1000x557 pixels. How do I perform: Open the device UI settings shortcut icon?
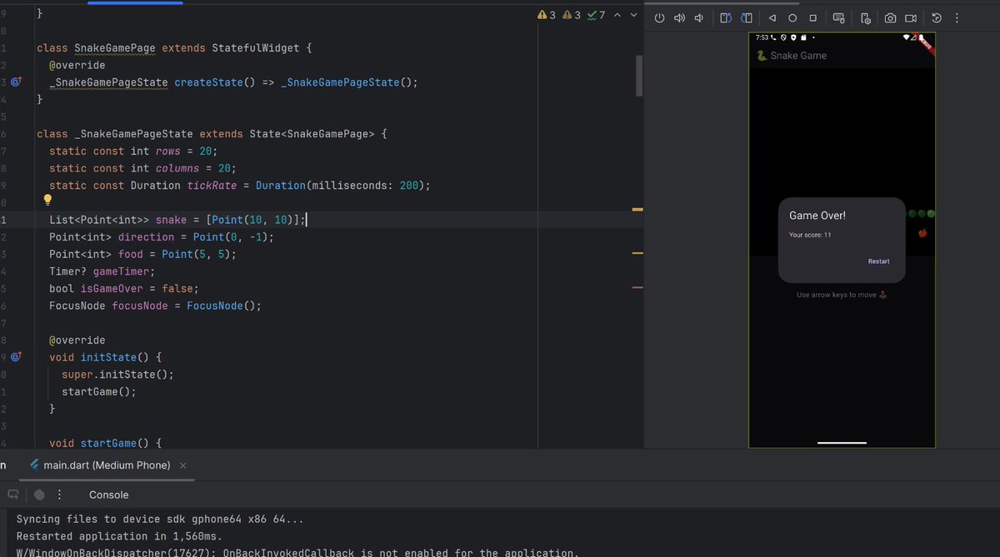point(866,18)
